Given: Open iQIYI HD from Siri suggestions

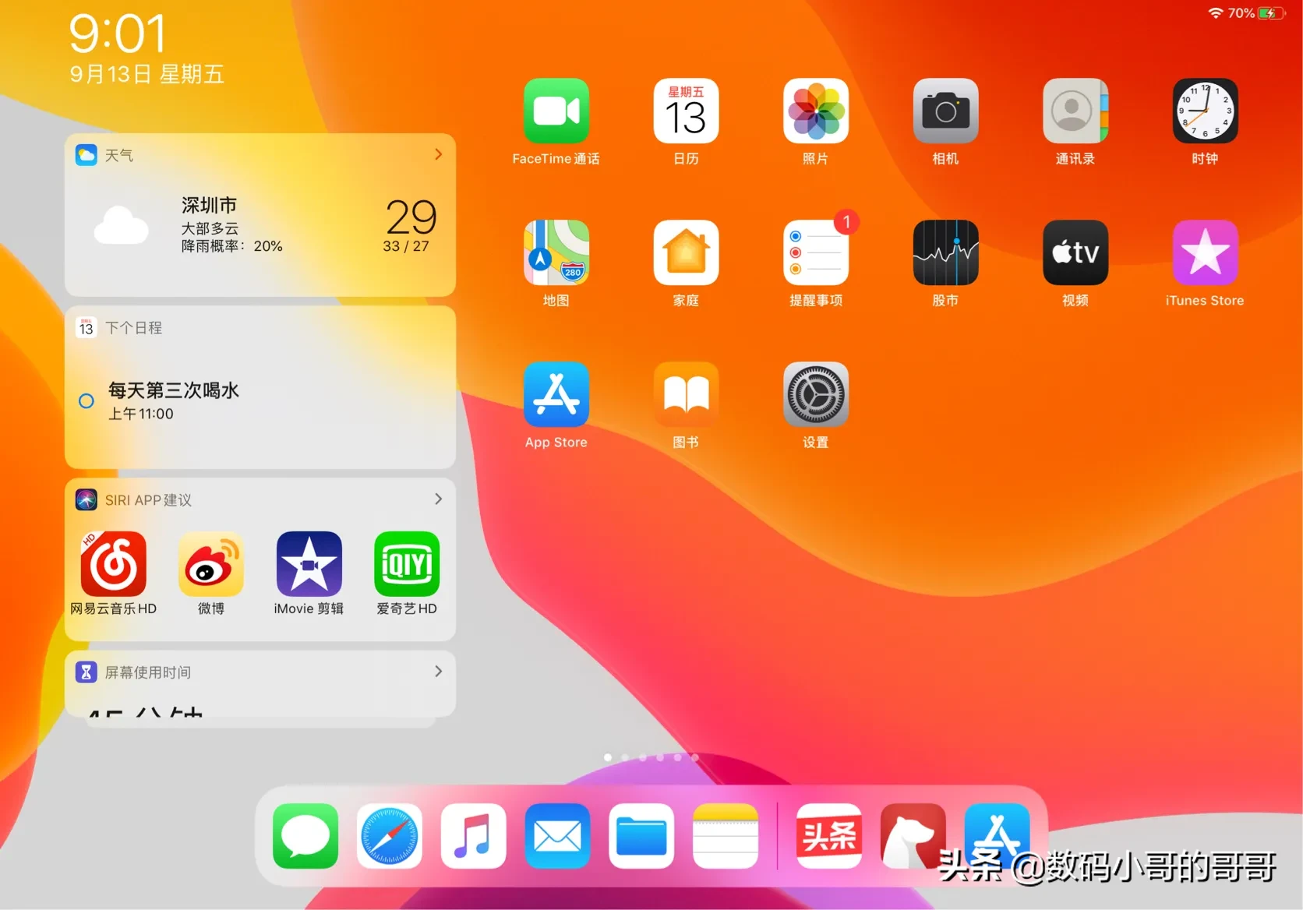Looking at the screenshot, I should click(x=407, y=564).
